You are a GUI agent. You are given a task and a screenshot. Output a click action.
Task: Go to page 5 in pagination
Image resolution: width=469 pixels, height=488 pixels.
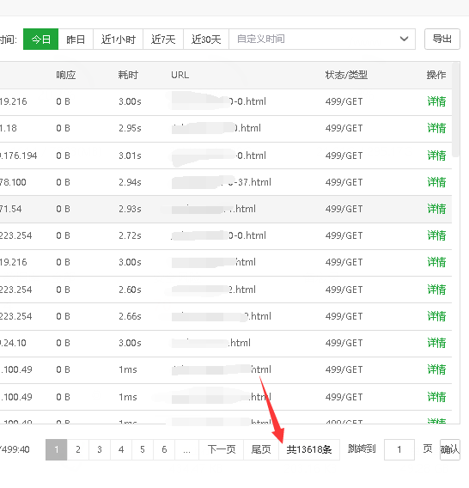[143, 449]
